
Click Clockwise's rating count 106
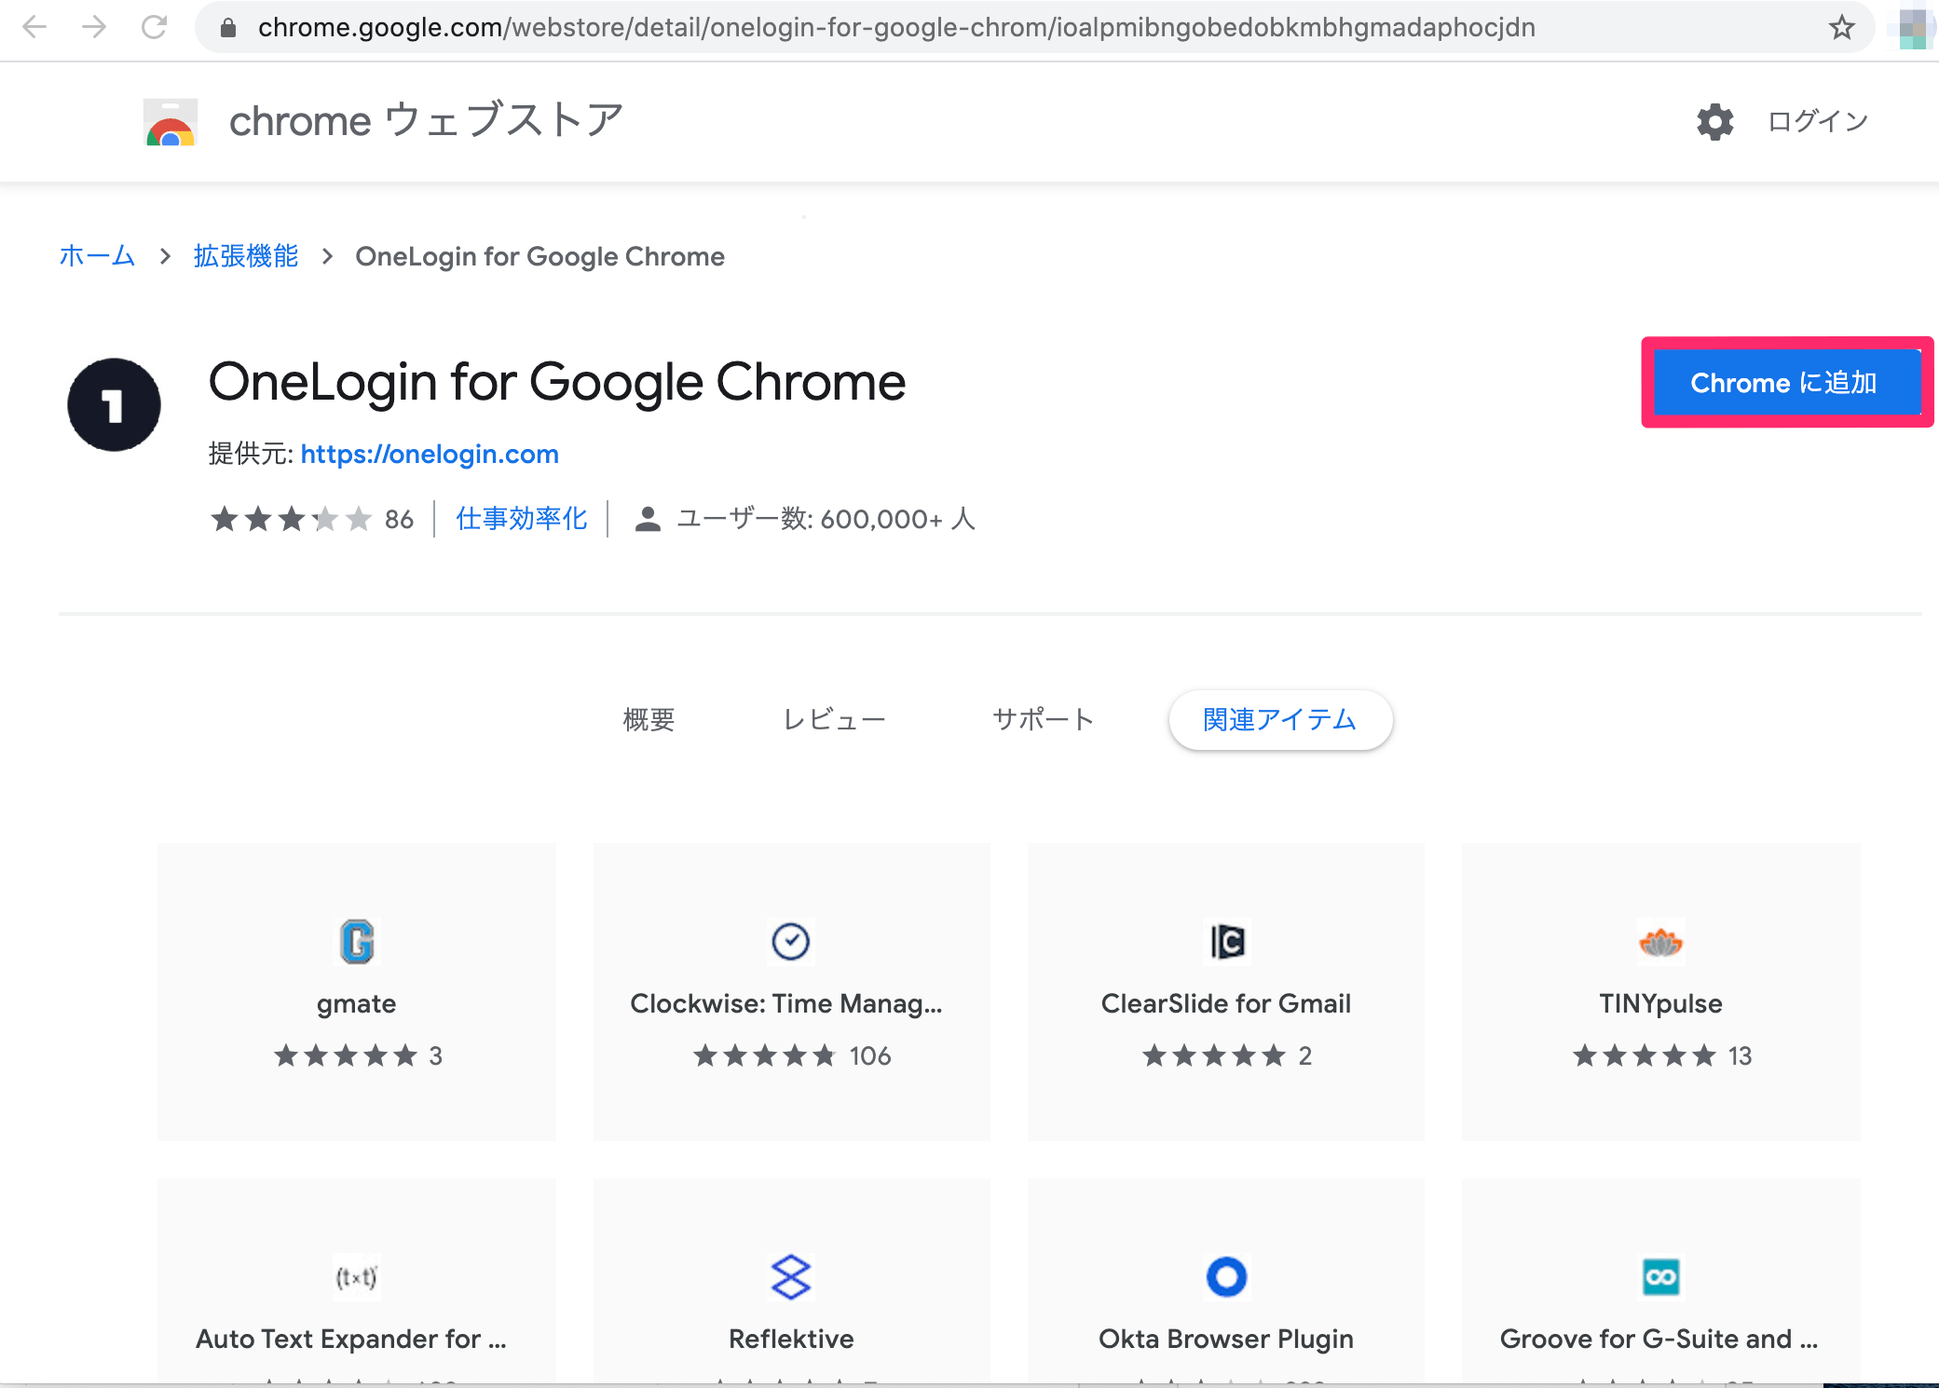click(870, 1055)
